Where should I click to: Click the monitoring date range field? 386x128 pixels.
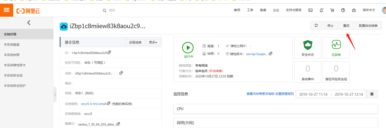tap(331, 94)
